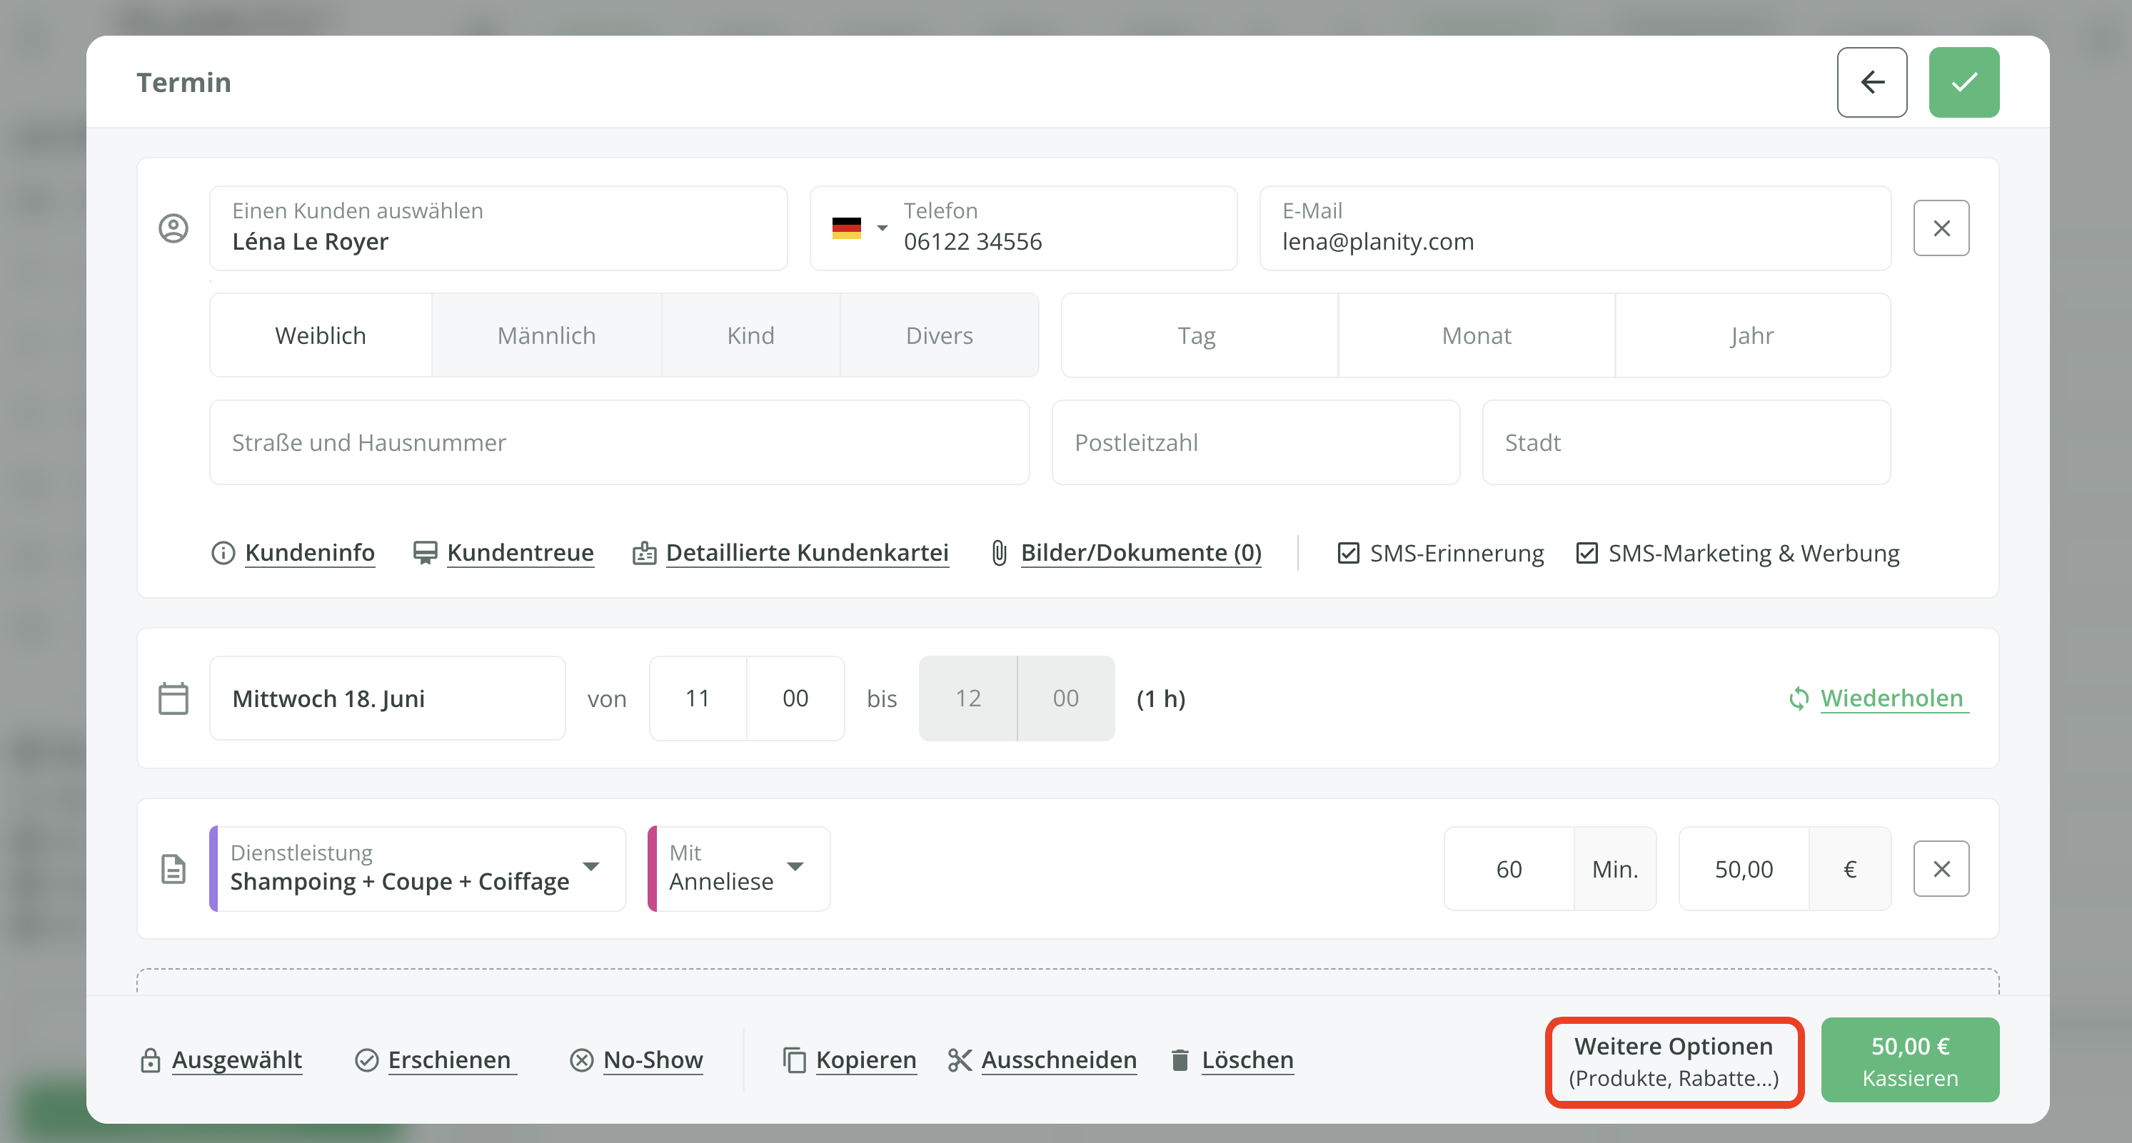Viewport: 2132px width, 1143px height.
Task: Open Weitere Optionen button
Action: tap(1673, 1061)
